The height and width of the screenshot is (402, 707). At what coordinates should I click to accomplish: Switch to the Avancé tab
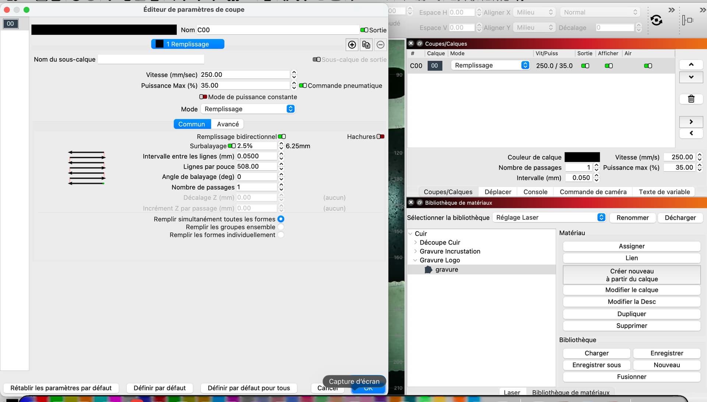pos(228,124)
